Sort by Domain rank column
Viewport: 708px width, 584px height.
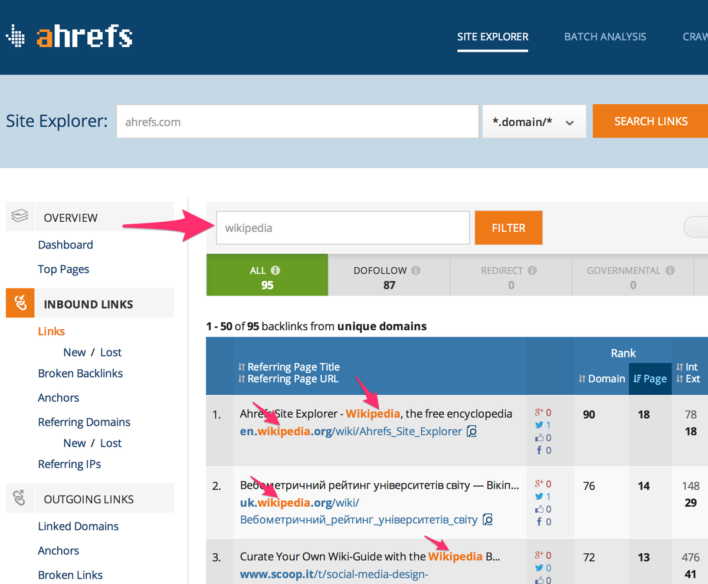click(x=602, y=379)
